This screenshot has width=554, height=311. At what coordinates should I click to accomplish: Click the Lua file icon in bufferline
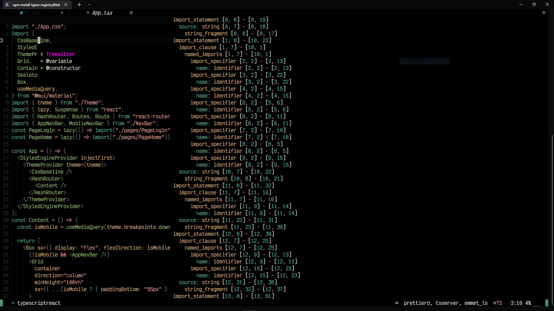[x=22, y=13]
